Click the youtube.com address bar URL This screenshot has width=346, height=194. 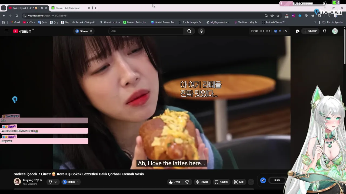48,16
